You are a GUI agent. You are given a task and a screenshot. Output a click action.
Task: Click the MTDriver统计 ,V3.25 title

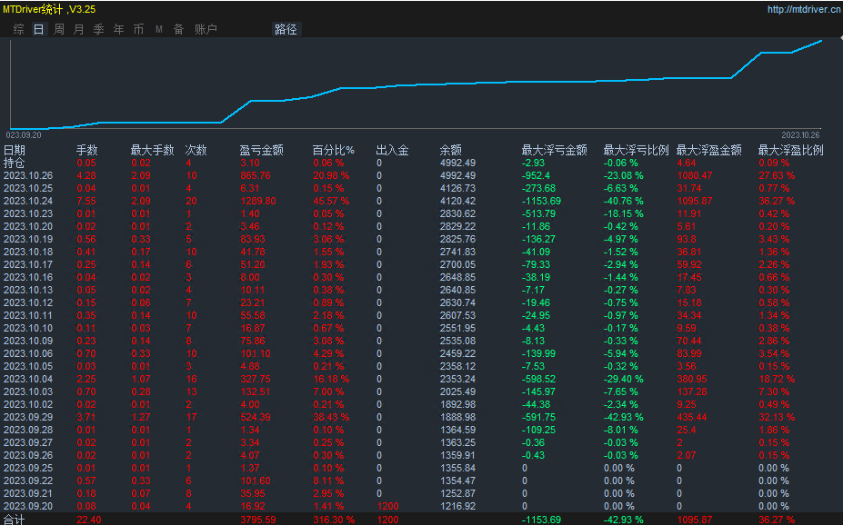pyautogui.click(x=49, y=9)
